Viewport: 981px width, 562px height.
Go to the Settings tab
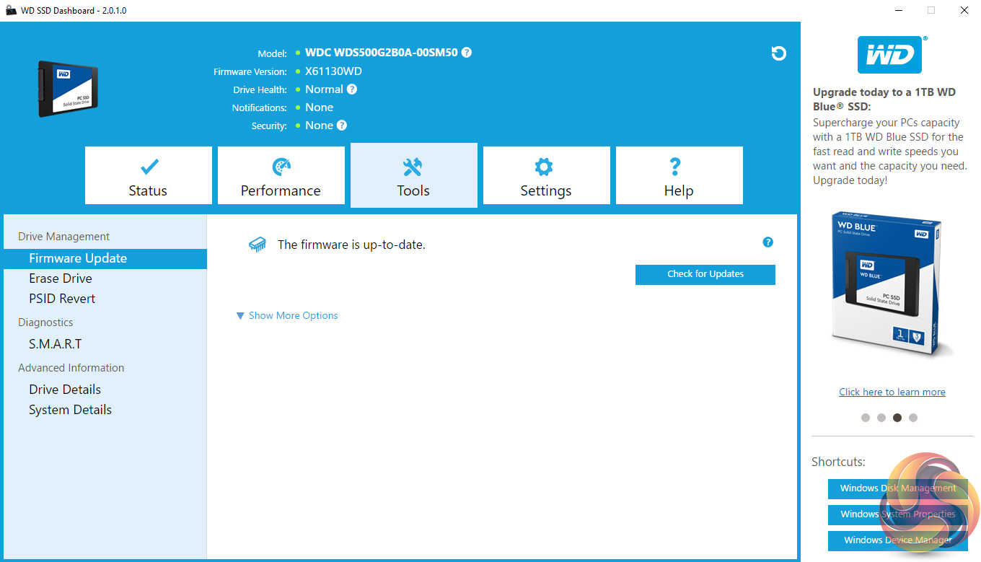coord(547,175)
